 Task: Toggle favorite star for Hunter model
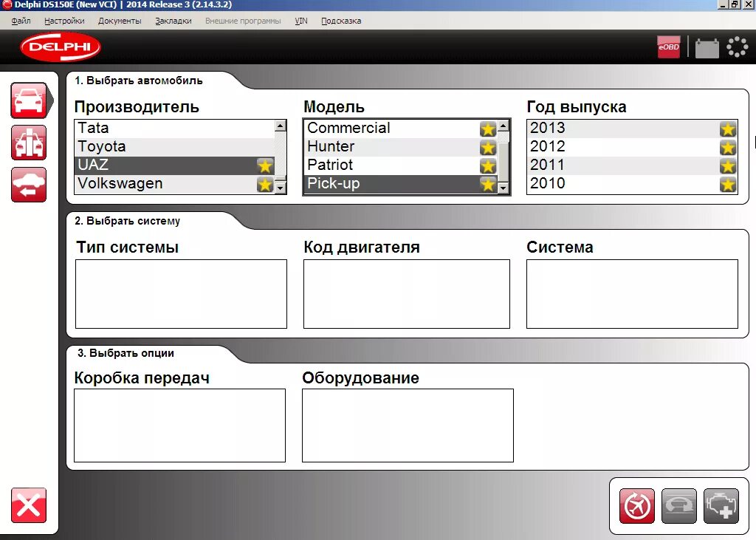[x=488, y=148]
